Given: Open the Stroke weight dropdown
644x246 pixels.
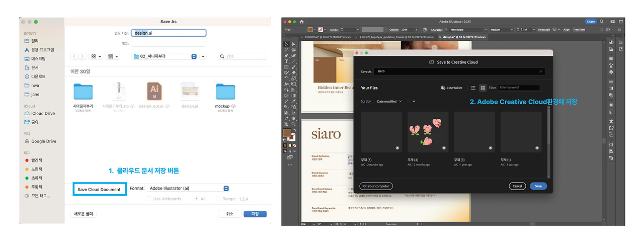Looking at the screenshot, I should point(358,30).
